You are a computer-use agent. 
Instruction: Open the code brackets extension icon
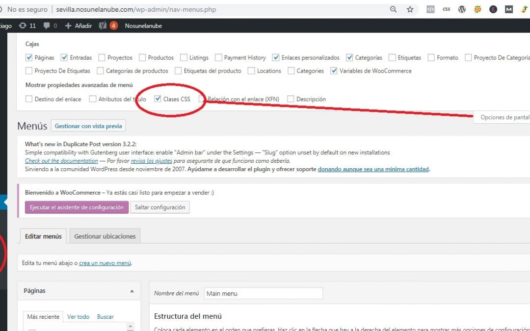click(x=430, y=9)
